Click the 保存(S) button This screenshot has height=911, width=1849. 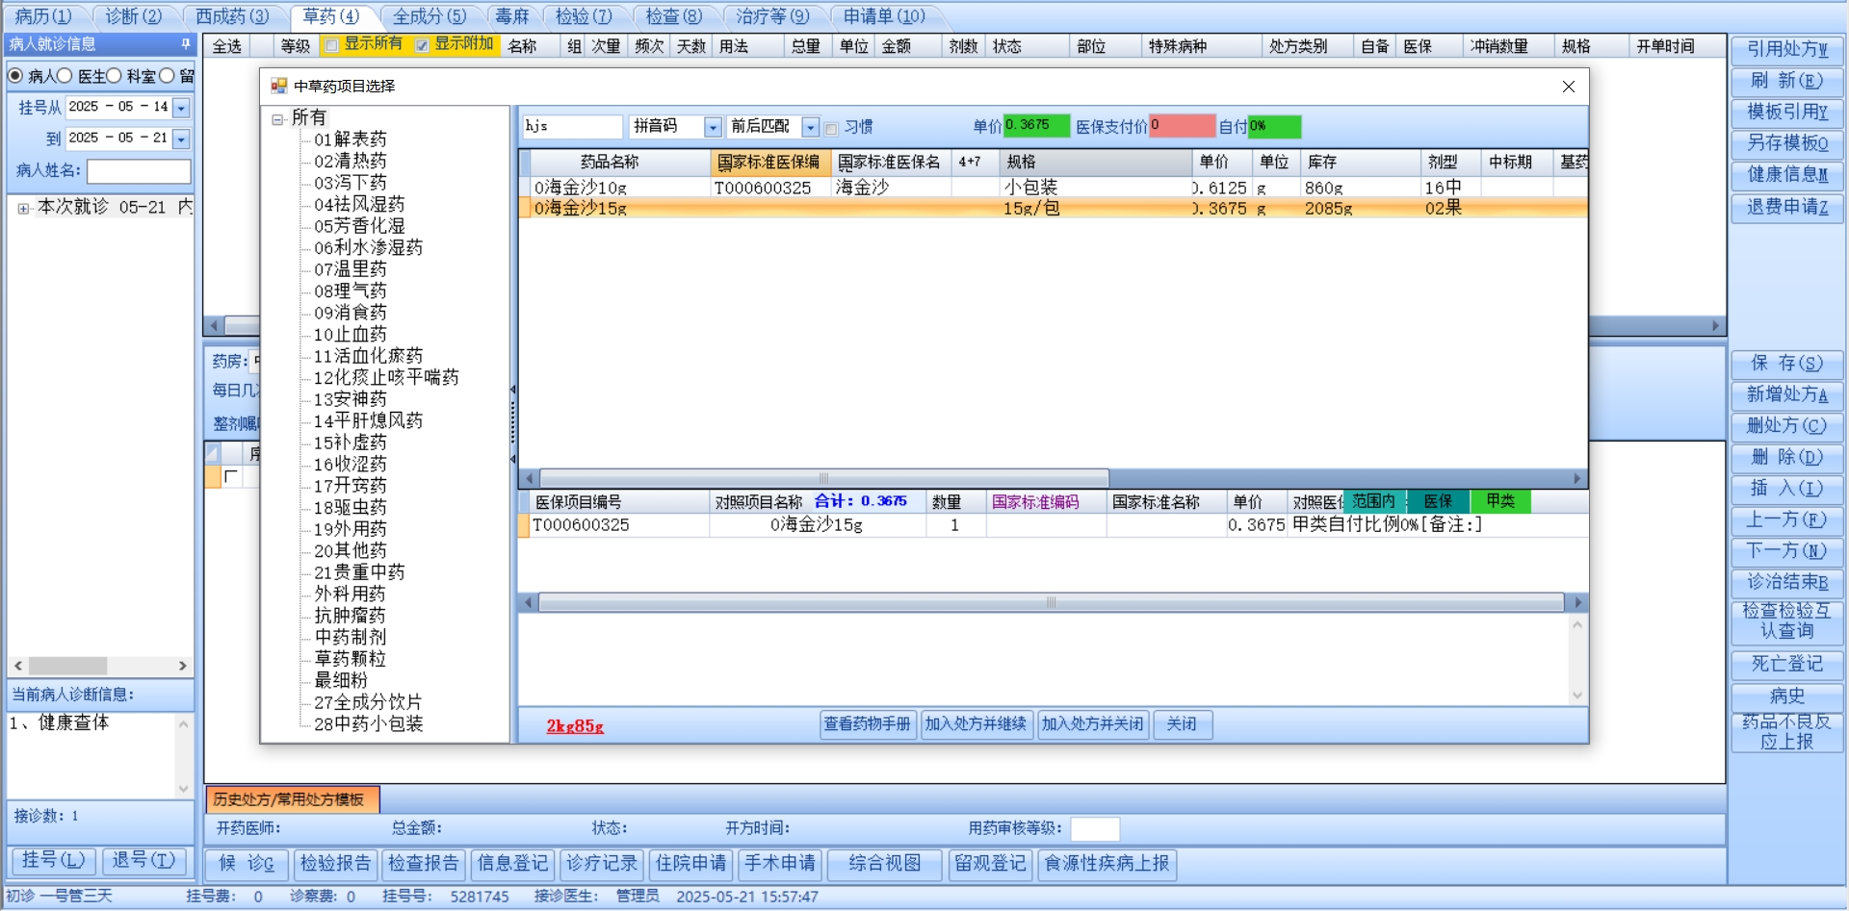[1787, 364]
